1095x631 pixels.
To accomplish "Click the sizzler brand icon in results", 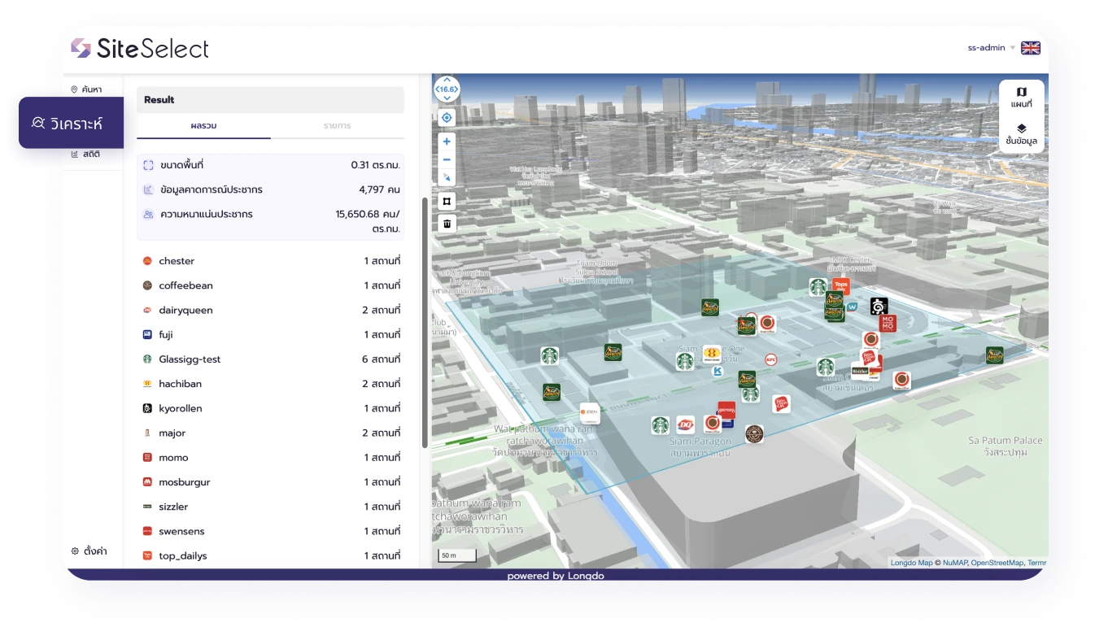I will tap(147, 507).
